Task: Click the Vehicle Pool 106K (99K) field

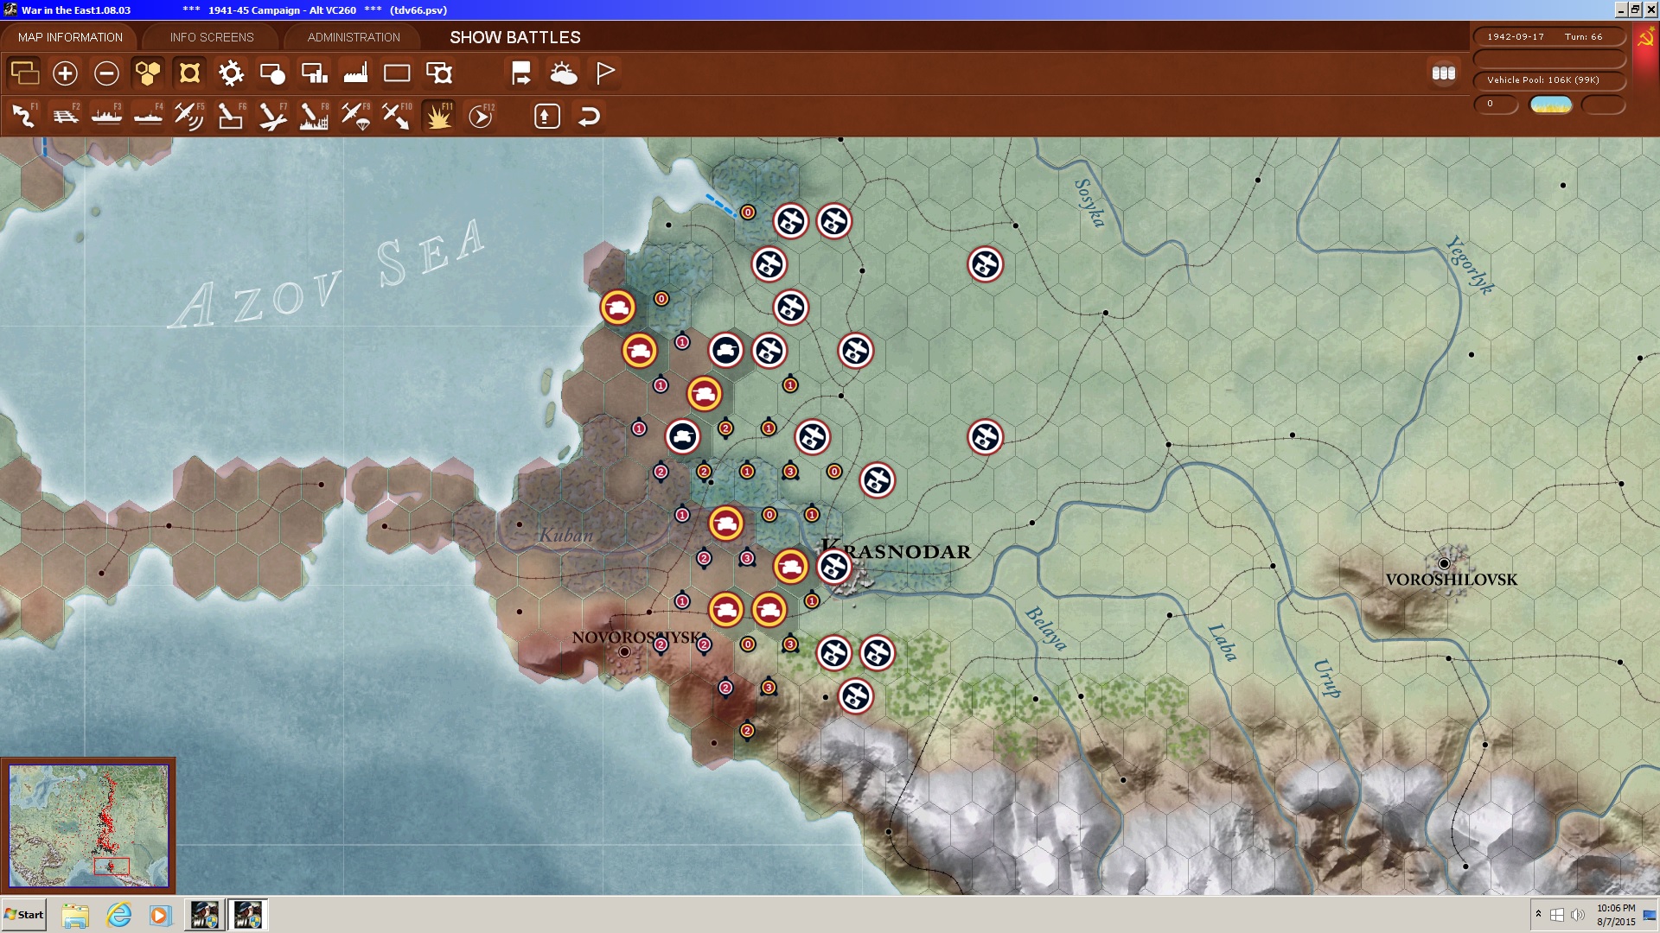Action: coord(1549,79)
